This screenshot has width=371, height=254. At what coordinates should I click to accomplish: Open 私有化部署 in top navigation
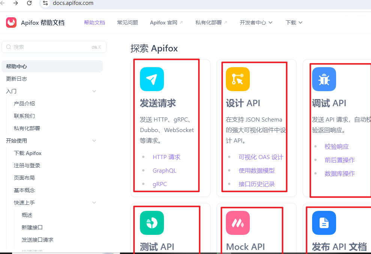point(209,23)
